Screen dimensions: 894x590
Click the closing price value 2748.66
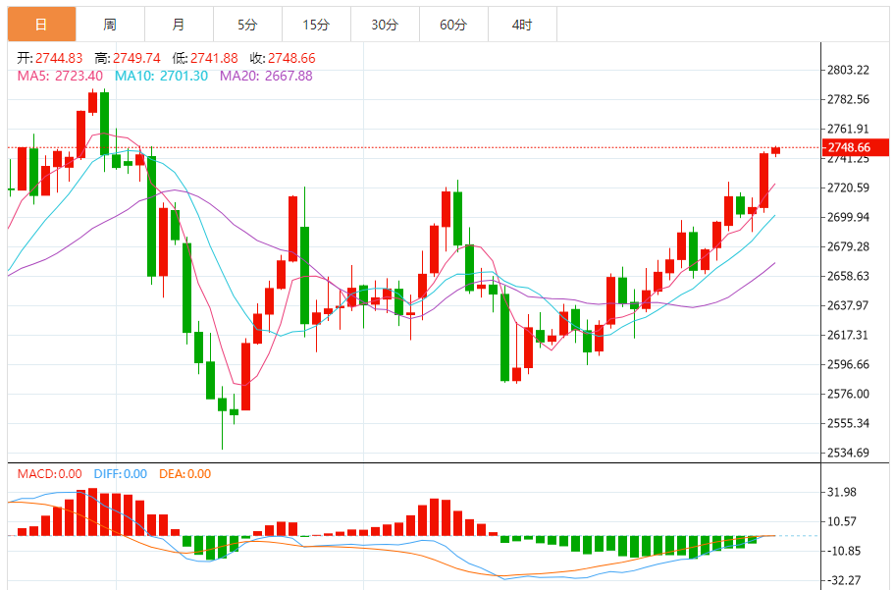pyautogui.click(x=291, y=58)
